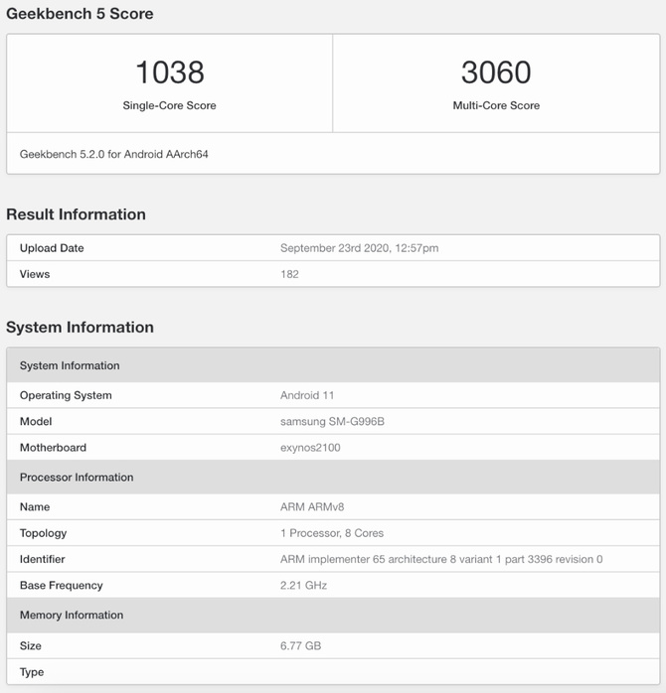Select the exynos2100 motherboard value
The width and height of the screenshot is (666, 693).
pyautogui.click(x=310, y=448)
